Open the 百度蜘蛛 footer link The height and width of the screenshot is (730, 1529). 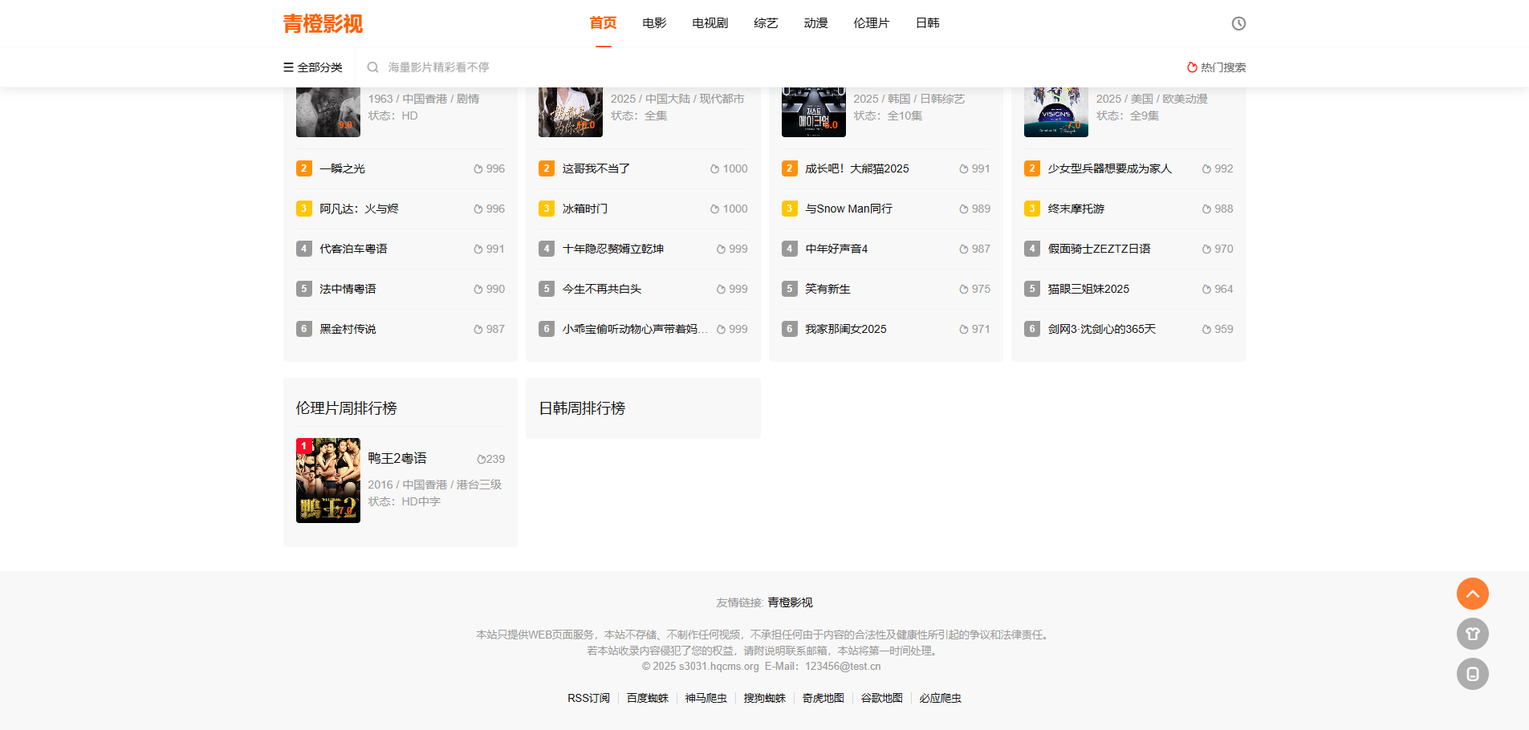647,698
